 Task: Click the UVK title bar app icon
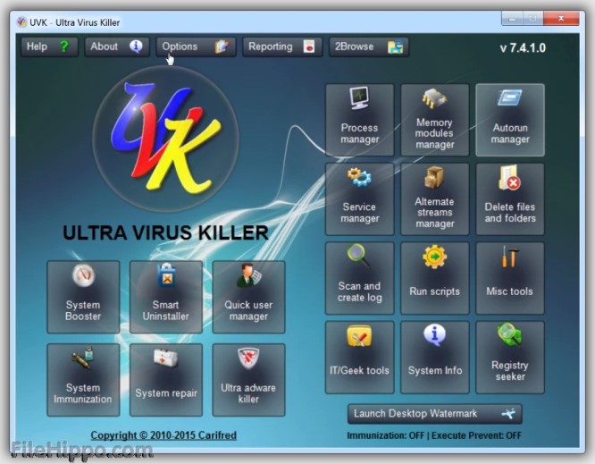point(22,22)
